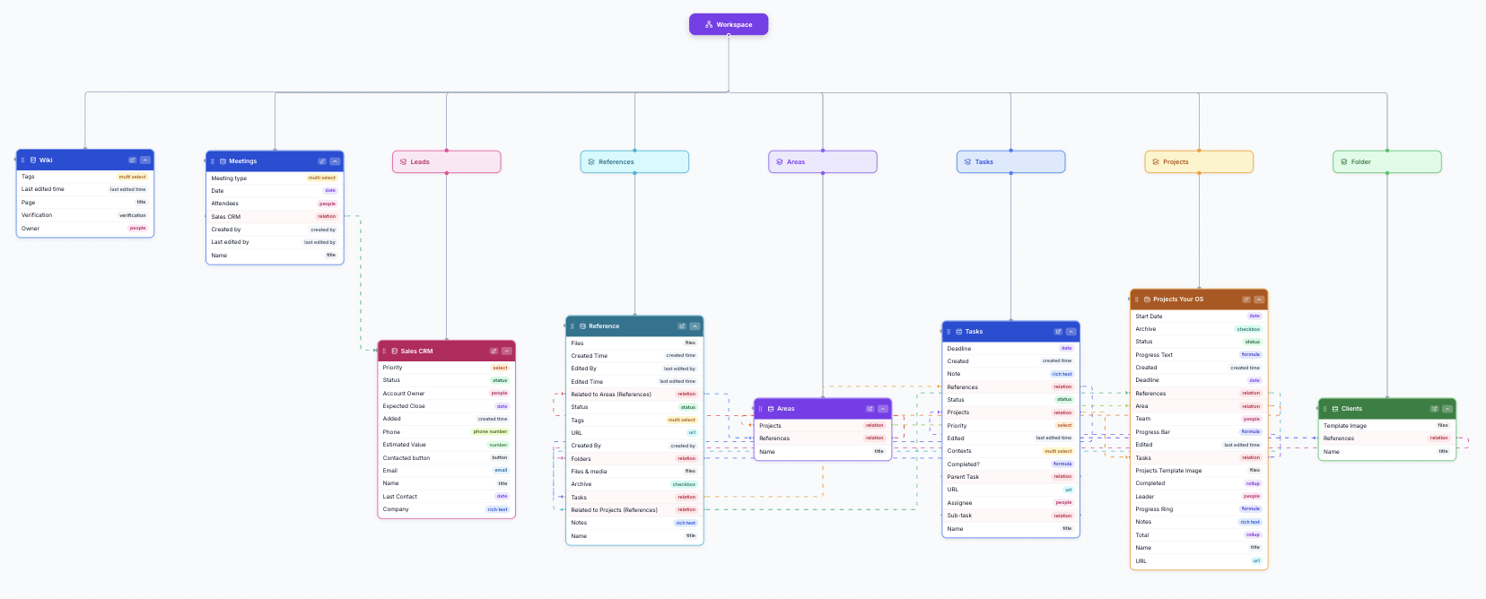Click the Workspace root node
Viewport: 1486px width, 599px height.
click(729, 24)
